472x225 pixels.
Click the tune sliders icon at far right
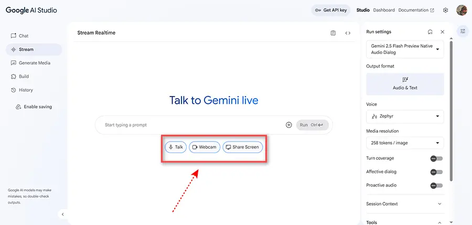click(x=463, y=31)
